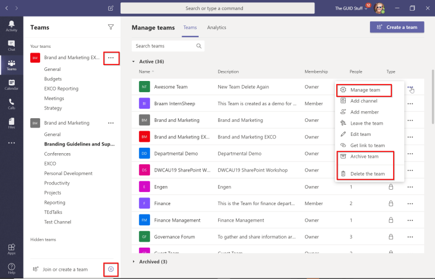The image size is (435, 279).
Task: Open the EXCO Reporting channel
Action: click(61, 89)
